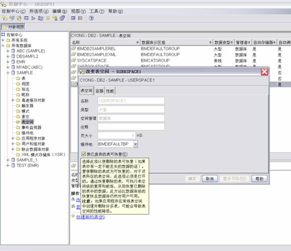Open the 所选项(S) menu

coord(39,12)
